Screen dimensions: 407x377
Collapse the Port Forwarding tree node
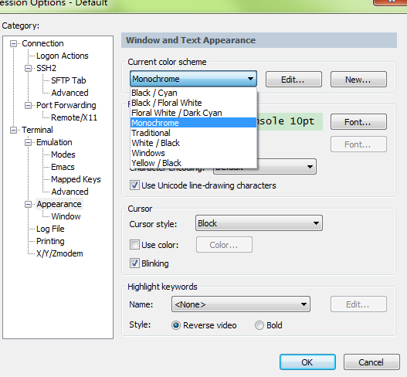coord(28,105)
